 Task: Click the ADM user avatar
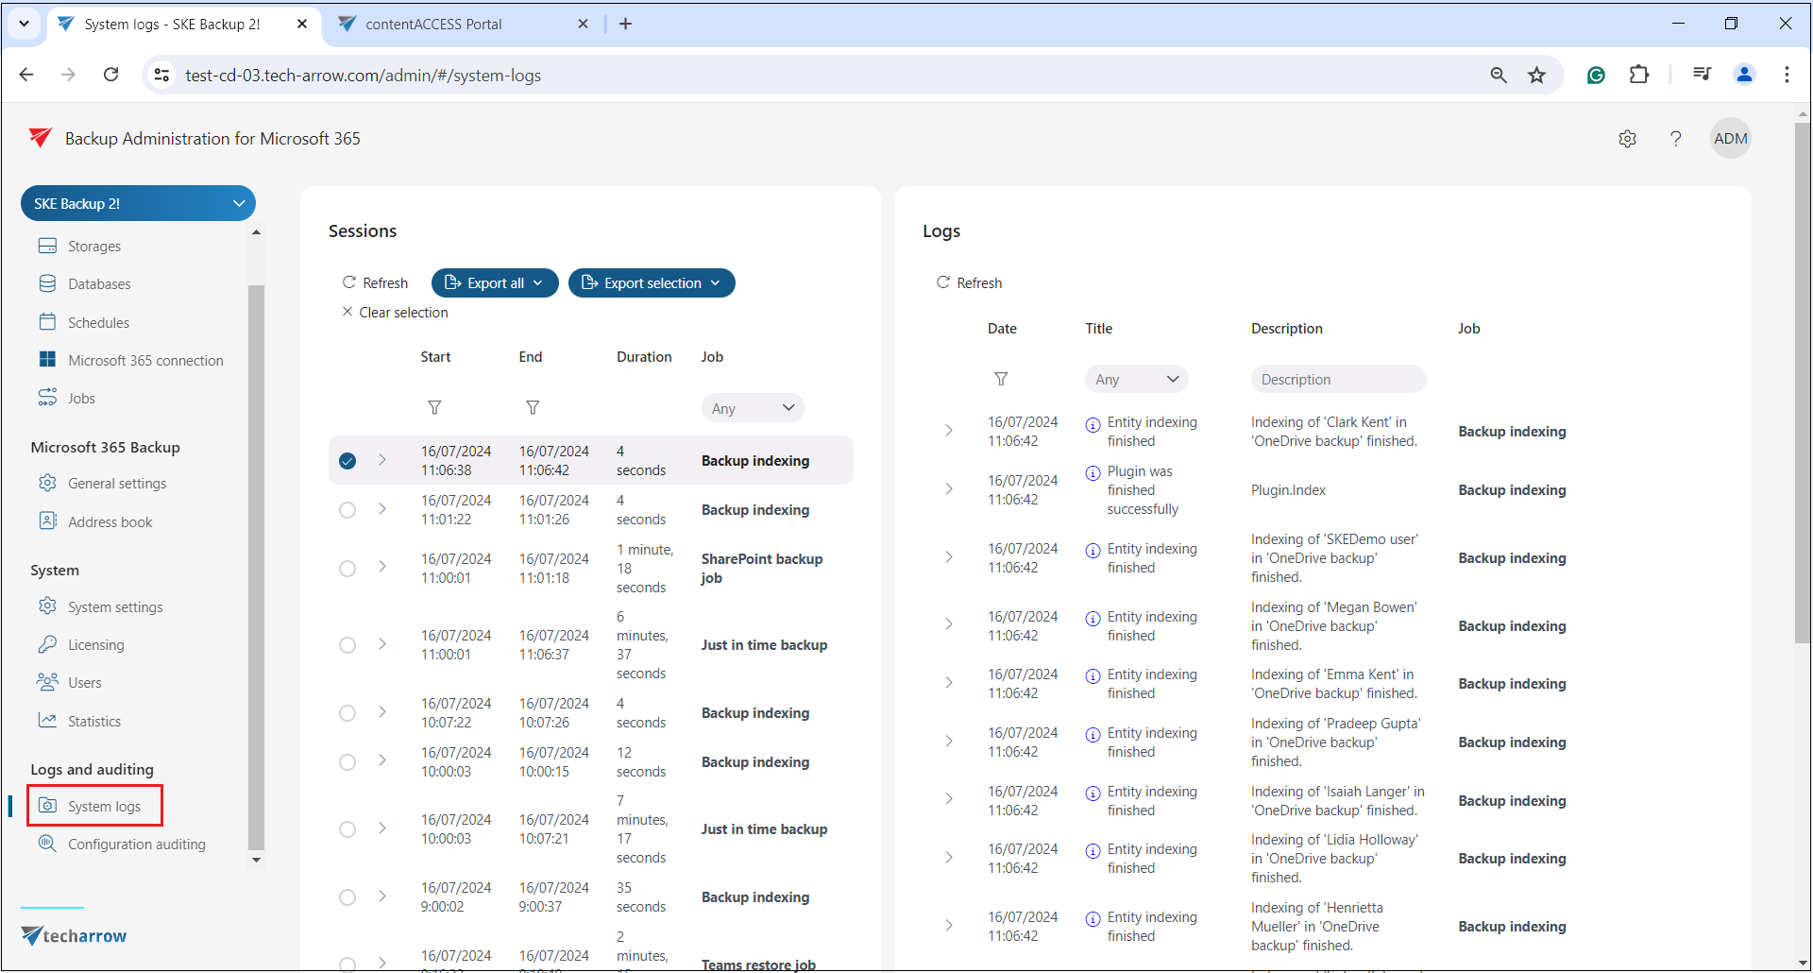coord(1730,139)
